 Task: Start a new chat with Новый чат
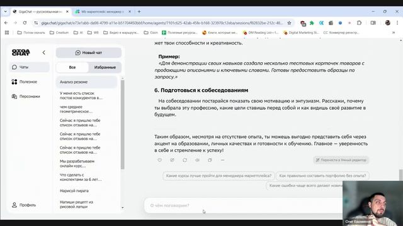coord(89,53)
